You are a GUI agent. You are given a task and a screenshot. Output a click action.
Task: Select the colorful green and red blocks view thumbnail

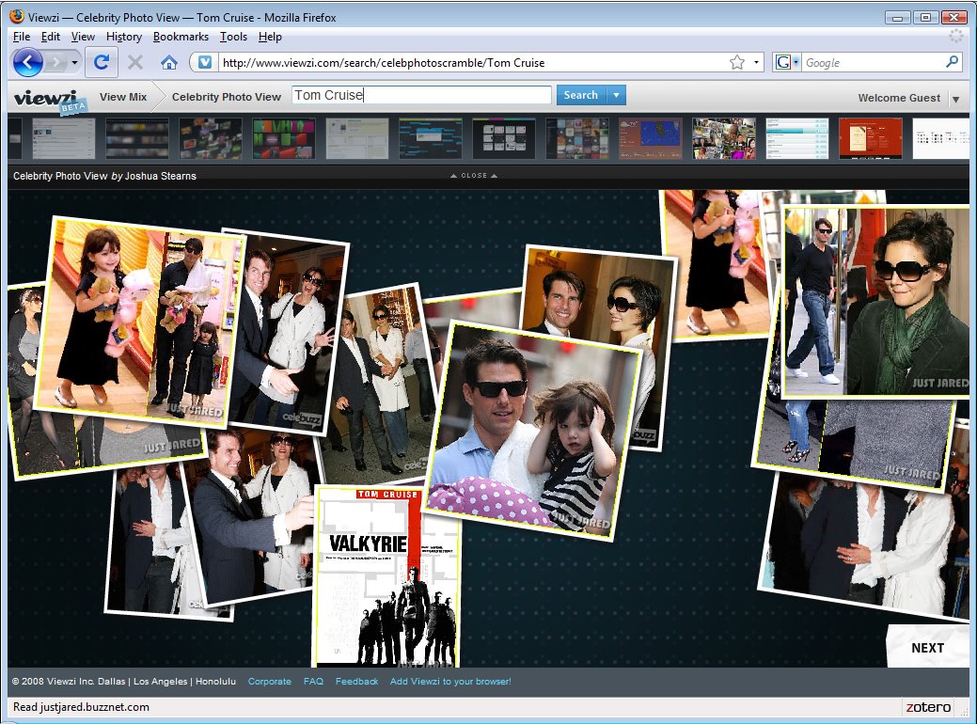point(283,138)
